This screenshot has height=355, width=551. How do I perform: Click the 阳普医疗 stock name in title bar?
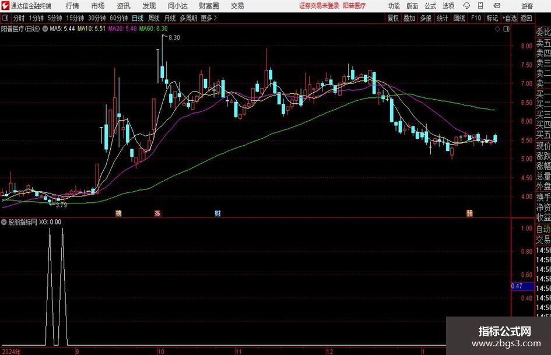coord(355,6)
